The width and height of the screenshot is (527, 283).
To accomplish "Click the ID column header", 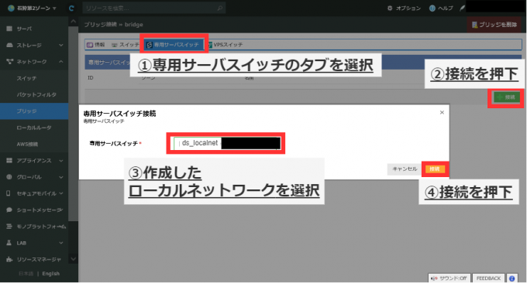I will pos(91,78).
